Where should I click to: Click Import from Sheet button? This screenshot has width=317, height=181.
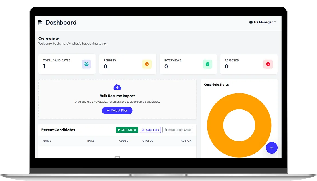[178, 130]
